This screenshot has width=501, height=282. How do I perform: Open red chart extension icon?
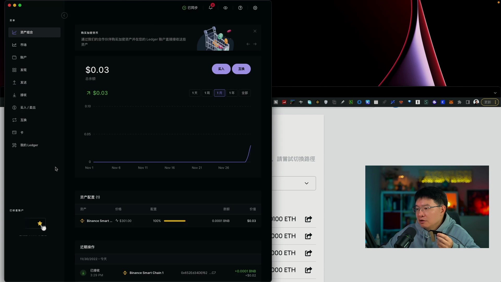284,102
